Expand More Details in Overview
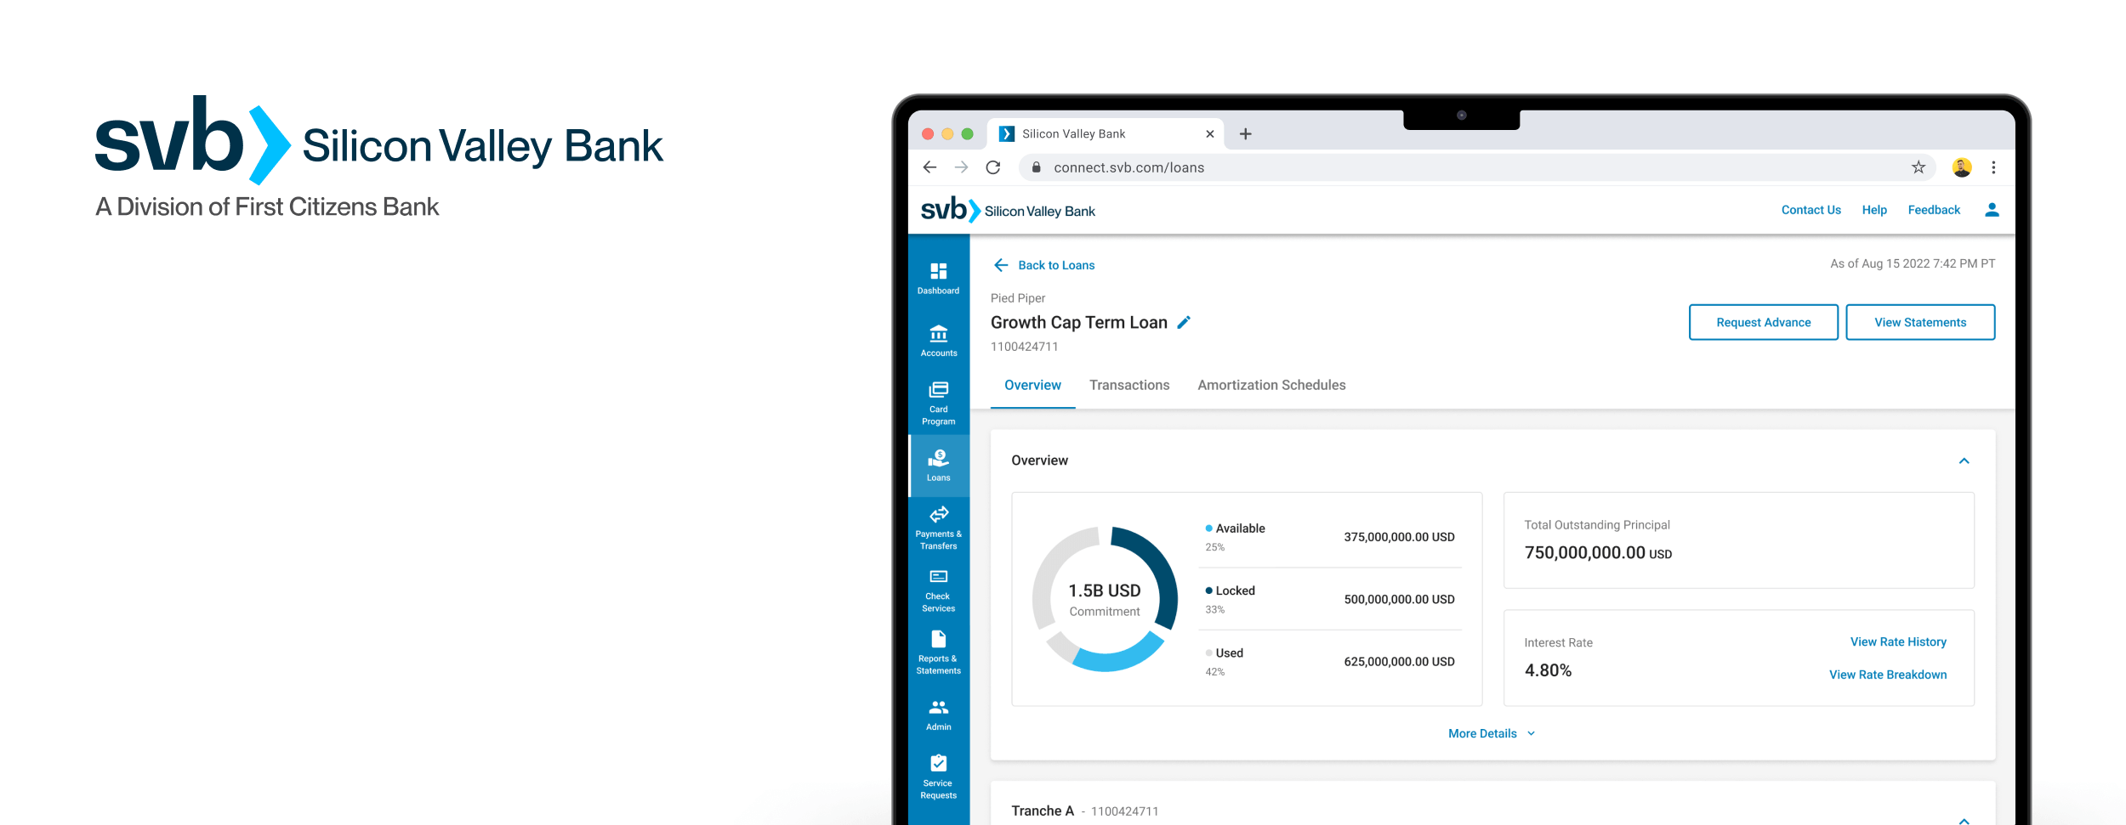 pyautogui.click(x=1492, y=733)
